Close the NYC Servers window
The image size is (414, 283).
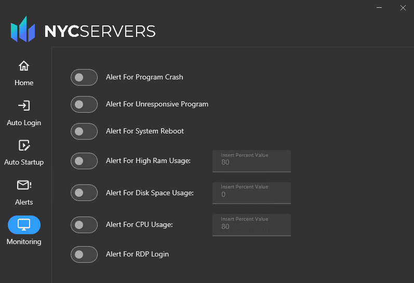pyautogui.click(x=403, y=8)
